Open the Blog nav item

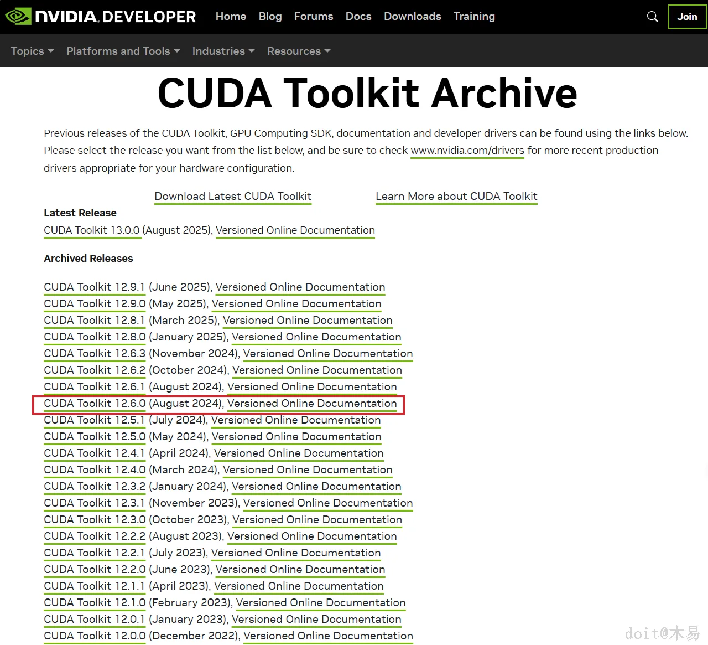[270, 17]
